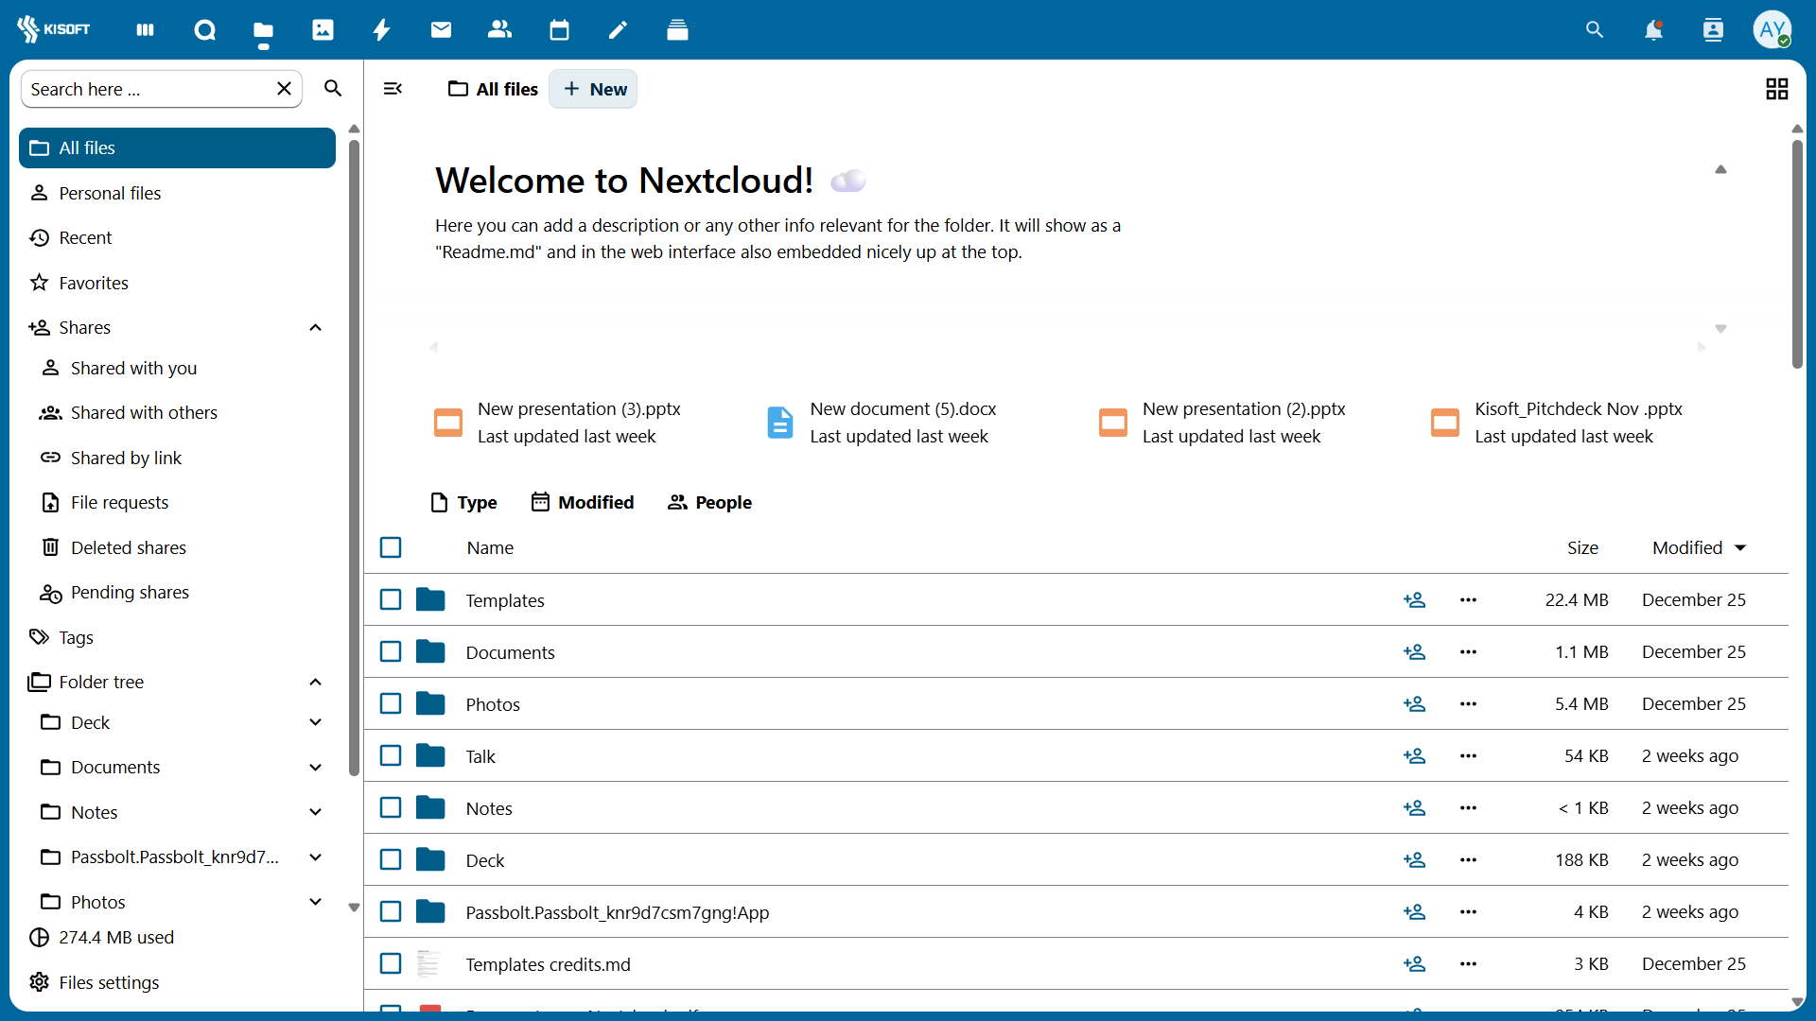Select the Templates credits.md checkbox
The width and height of the screenshot is (1816, 1021).
391,963
